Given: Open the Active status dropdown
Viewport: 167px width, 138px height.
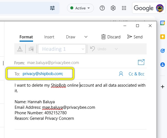Looking at the screenshot, I should tap(80, 8).
